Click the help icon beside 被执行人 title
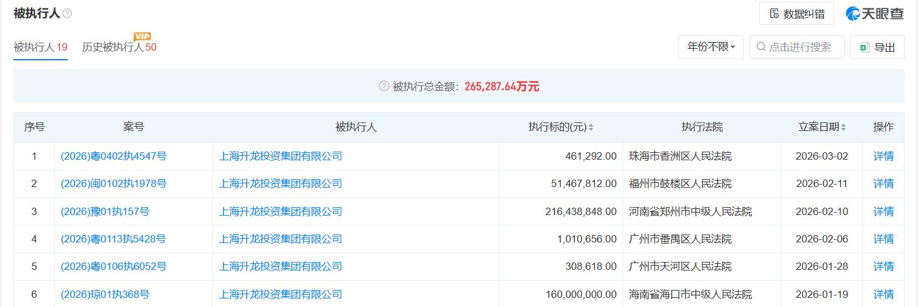The image size is (918, 307). point(67,13)
